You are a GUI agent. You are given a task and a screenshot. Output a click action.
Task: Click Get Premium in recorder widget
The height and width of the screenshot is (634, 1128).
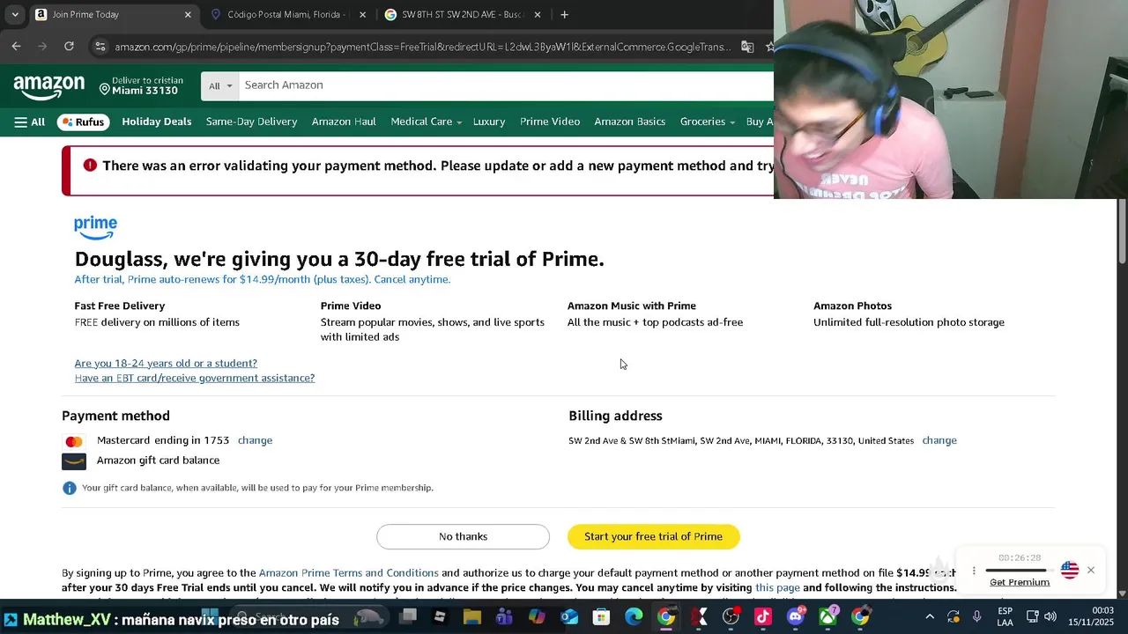pyautogui.click(x=1020, y=582)
